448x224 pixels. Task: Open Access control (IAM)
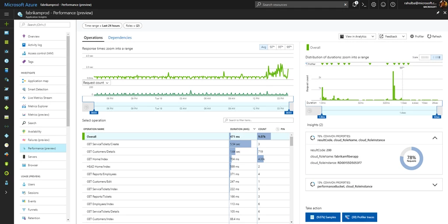[x=43, y=53]
